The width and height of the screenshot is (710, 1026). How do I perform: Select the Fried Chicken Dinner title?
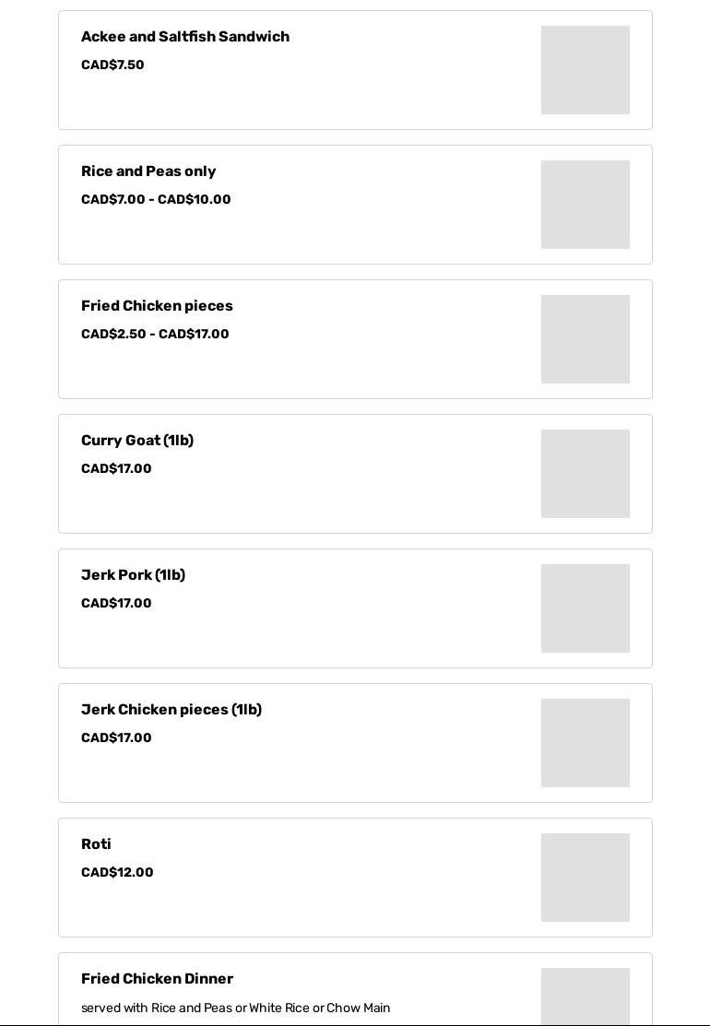tap(157, 979)
